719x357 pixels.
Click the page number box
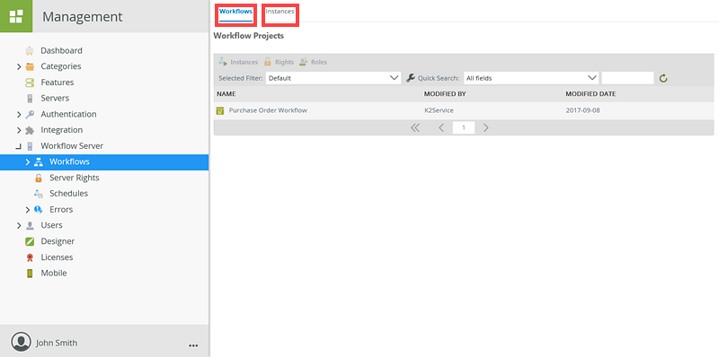(464, 127)
